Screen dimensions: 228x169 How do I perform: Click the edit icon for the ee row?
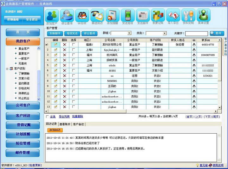(x=55, y=75)
